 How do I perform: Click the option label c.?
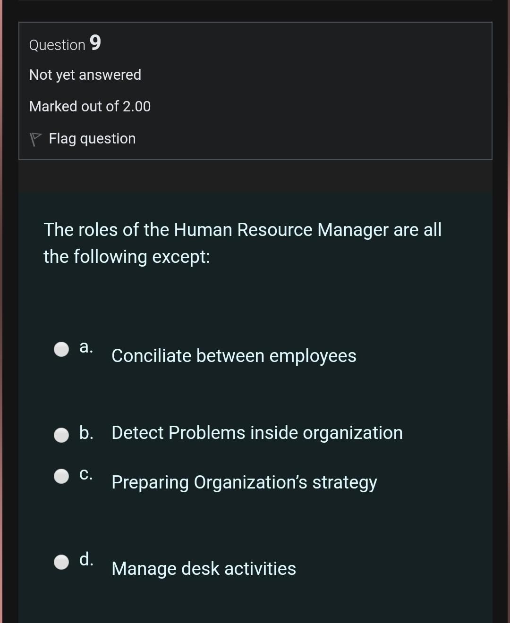[85, 473]
